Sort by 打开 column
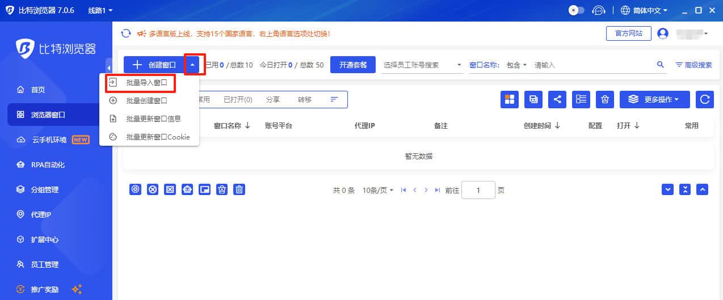 point(628,126)
